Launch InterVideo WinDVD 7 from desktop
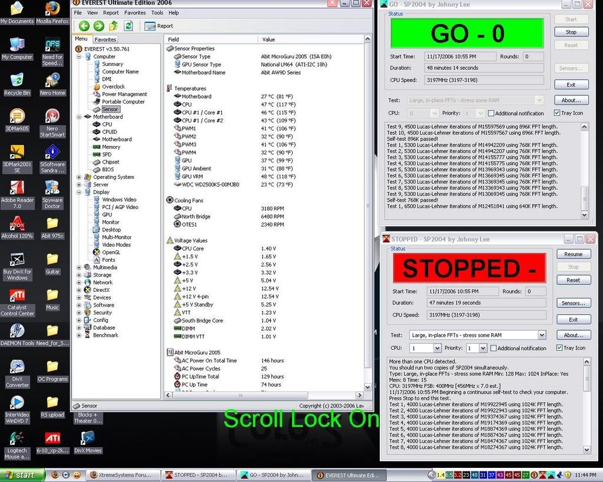Viewport: 603px width, 482px height. coord(17,409)
